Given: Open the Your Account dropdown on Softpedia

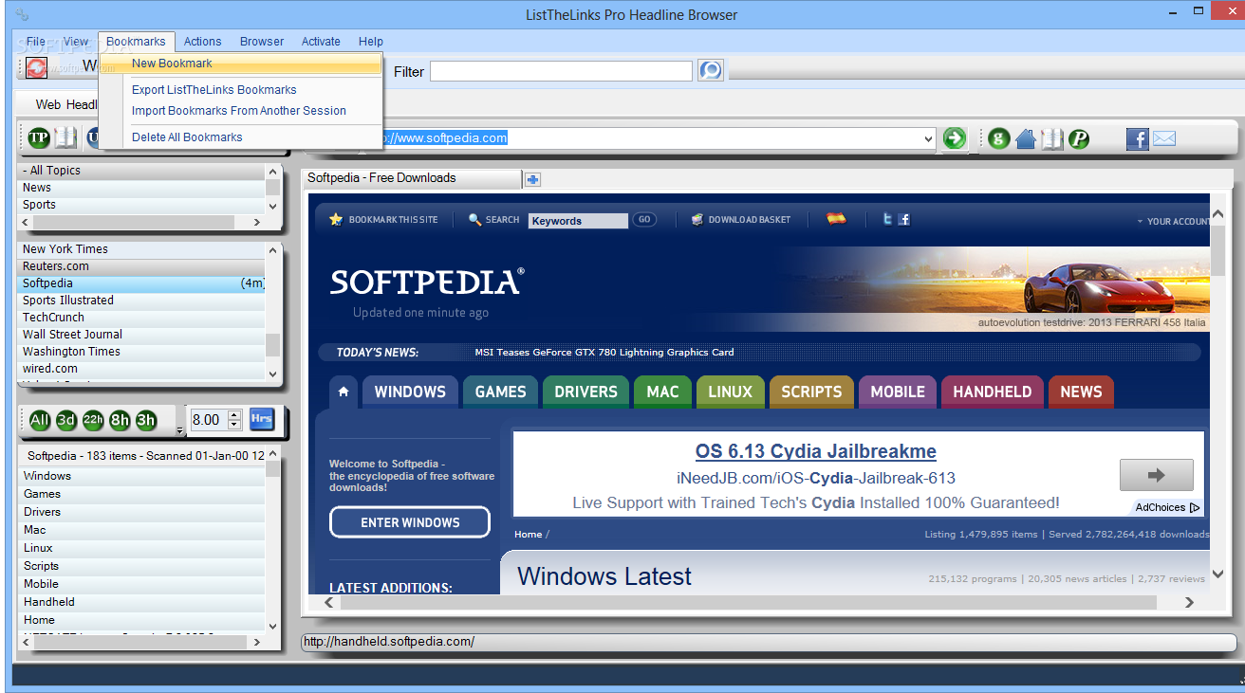Looking at the screenshot, I should pos(1173,221).
